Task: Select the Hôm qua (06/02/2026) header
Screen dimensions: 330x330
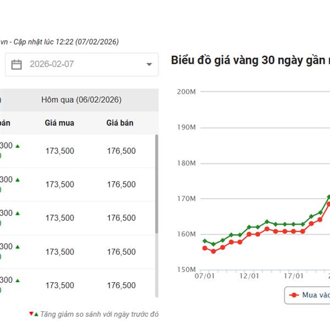Action: (x=81, y=100)
